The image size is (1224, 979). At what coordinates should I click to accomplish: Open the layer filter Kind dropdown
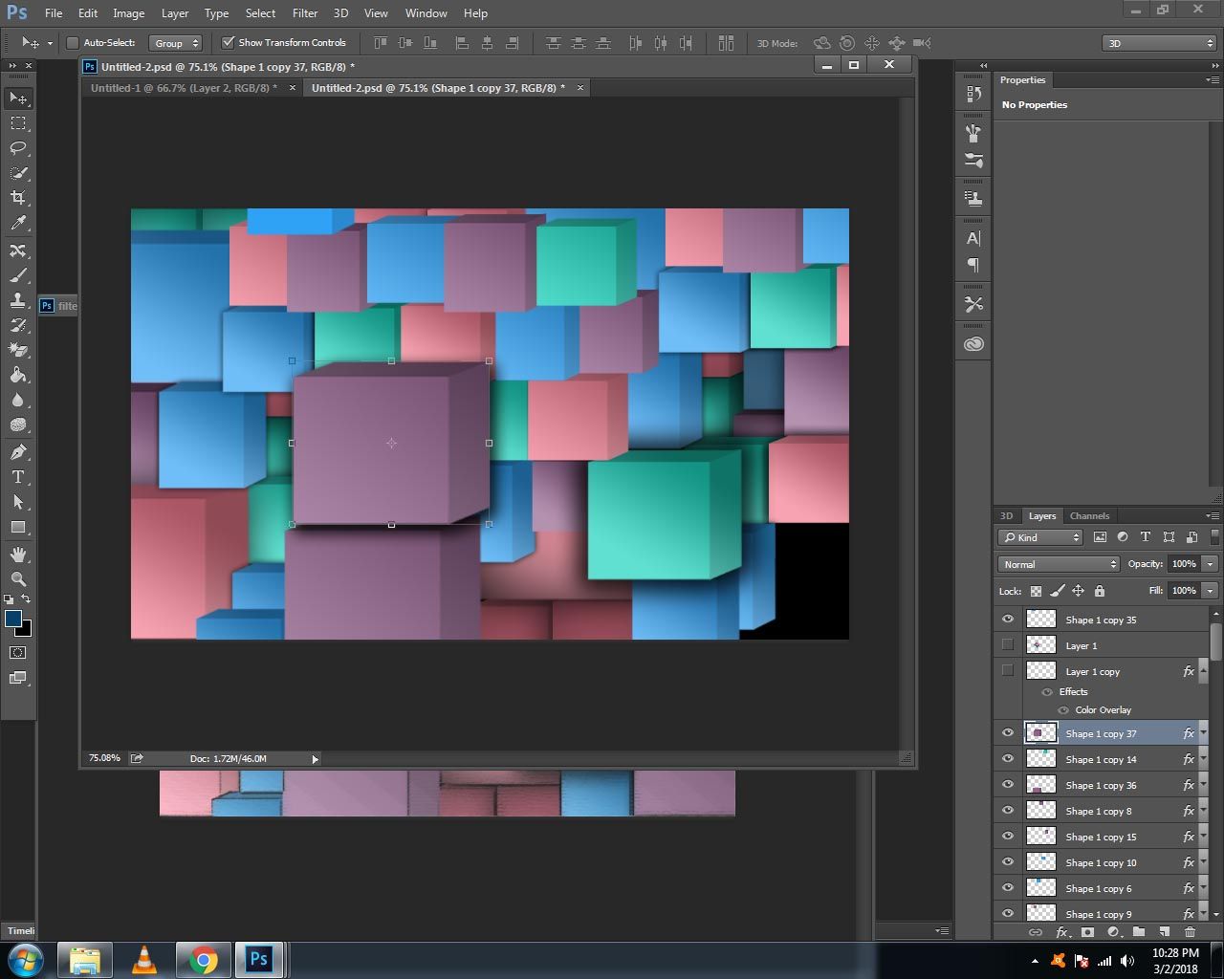point(1040,537)
